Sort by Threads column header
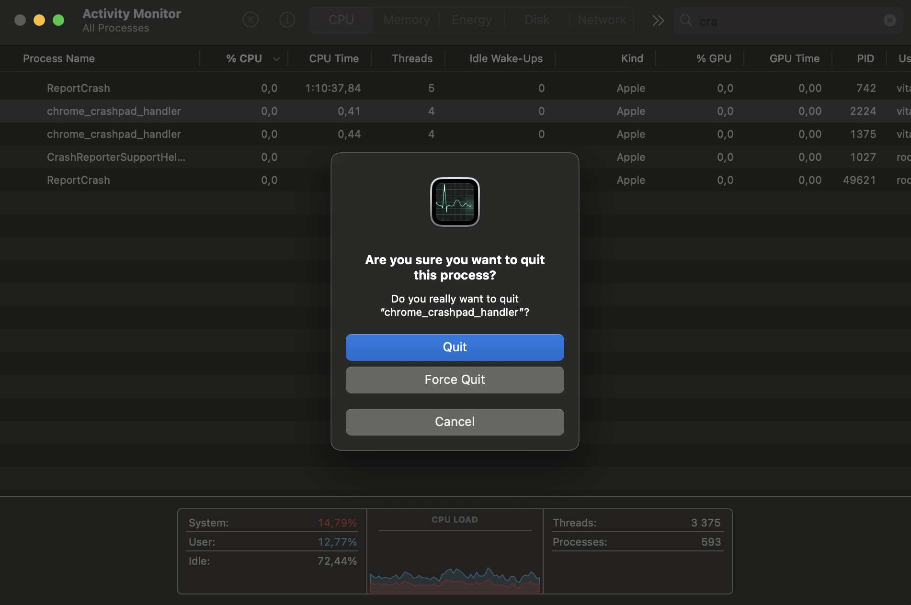Image resolution: width=911 pixels, height=605 pixels. pos(412,58)
